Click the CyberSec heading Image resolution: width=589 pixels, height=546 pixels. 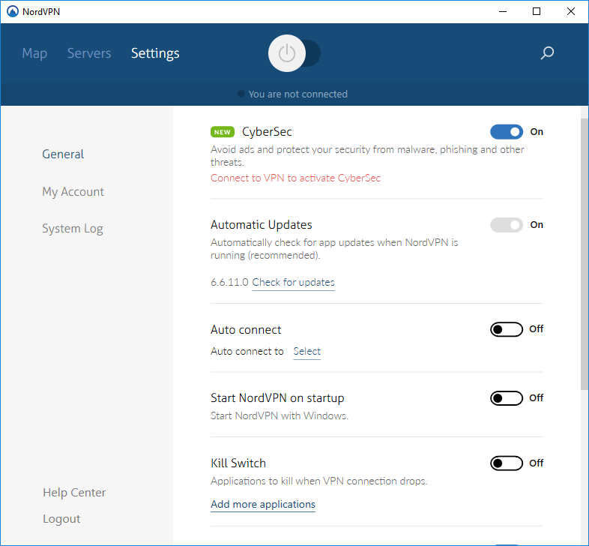pyautogui.click(x=267, y=132)
